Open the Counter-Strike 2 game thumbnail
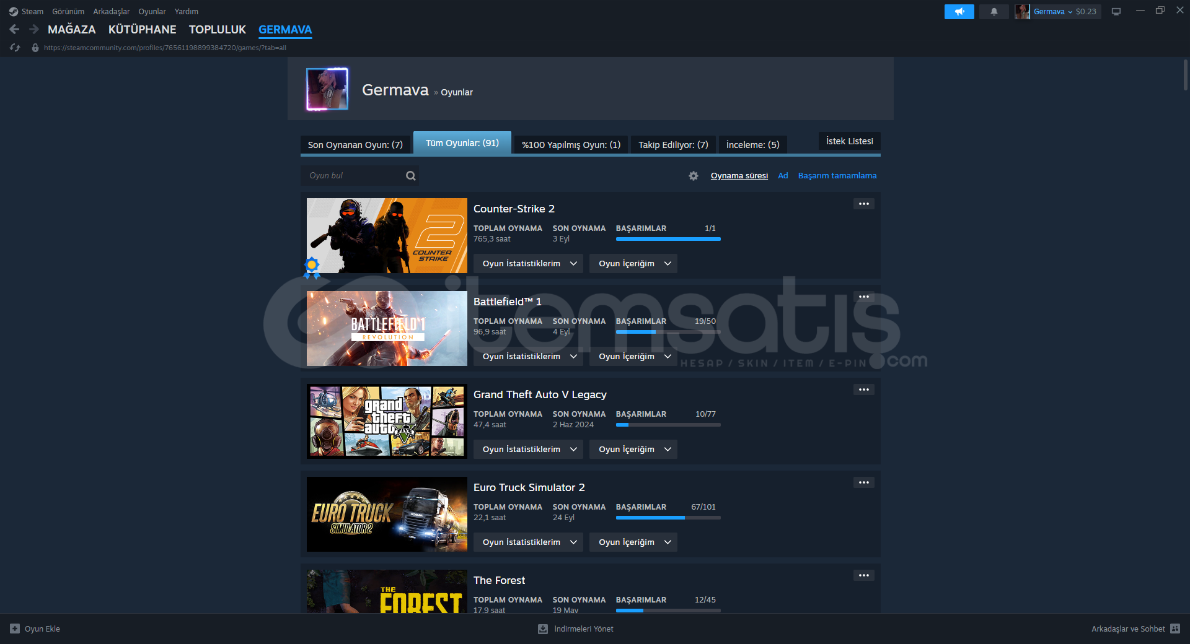Viewport: 1190px width, 644px height. pyautogui.click(x=387, y=235)
